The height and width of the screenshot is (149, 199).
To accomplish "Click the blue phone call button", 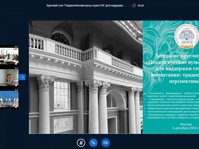I will click(93, 143).
